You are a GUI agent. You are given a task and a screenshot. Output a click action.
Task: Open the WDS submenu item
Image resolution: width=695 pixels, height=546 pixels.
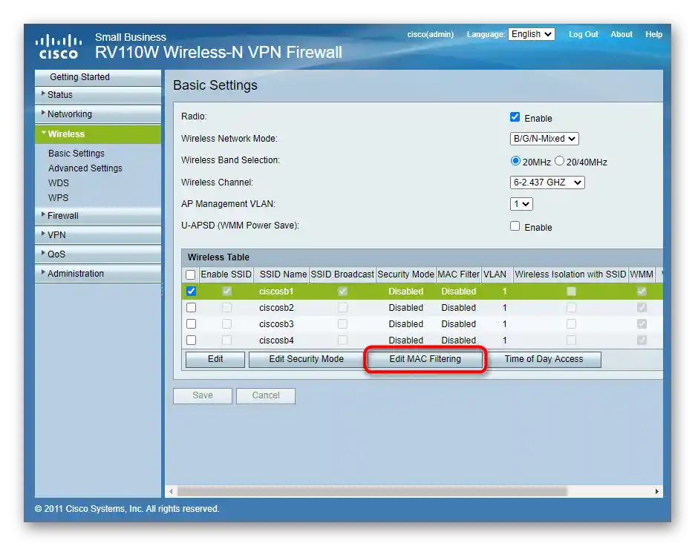coord(59,183)
